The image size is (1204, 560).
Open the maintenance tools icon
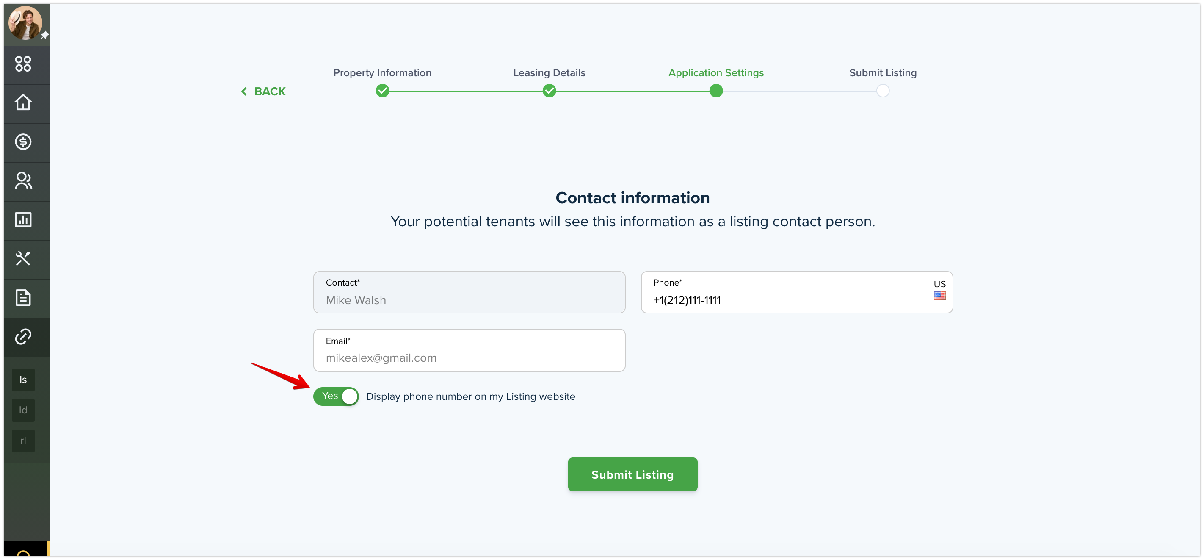tap(23, 258)
